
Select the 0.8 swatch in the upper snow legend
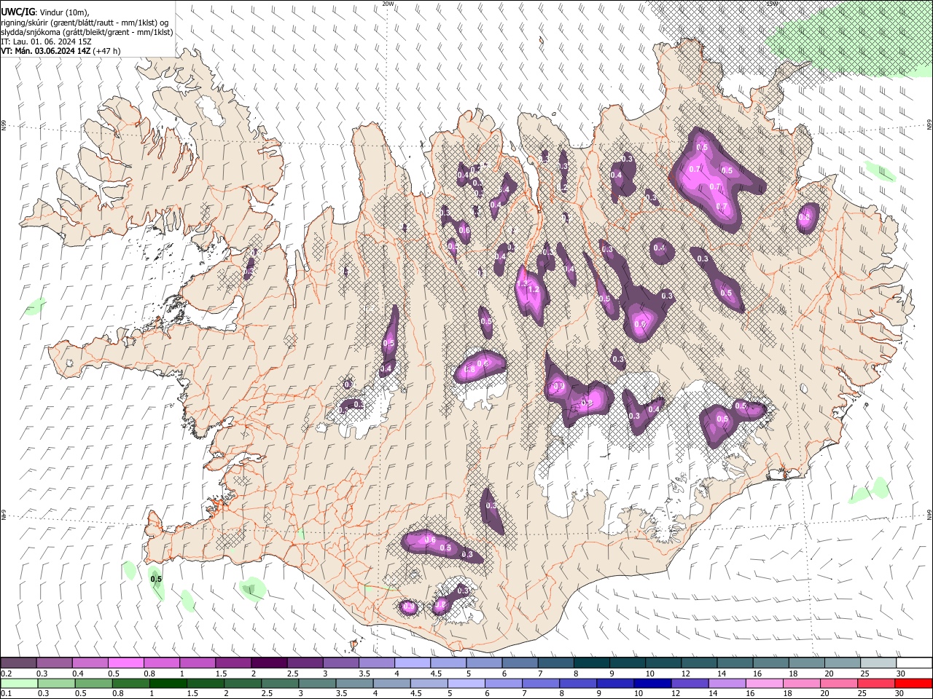[x=162, y=663]
